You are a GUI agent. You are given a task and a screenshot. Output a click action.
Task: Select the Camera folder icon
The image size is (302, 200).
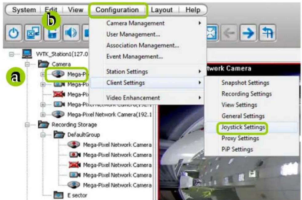pos(43,64)
